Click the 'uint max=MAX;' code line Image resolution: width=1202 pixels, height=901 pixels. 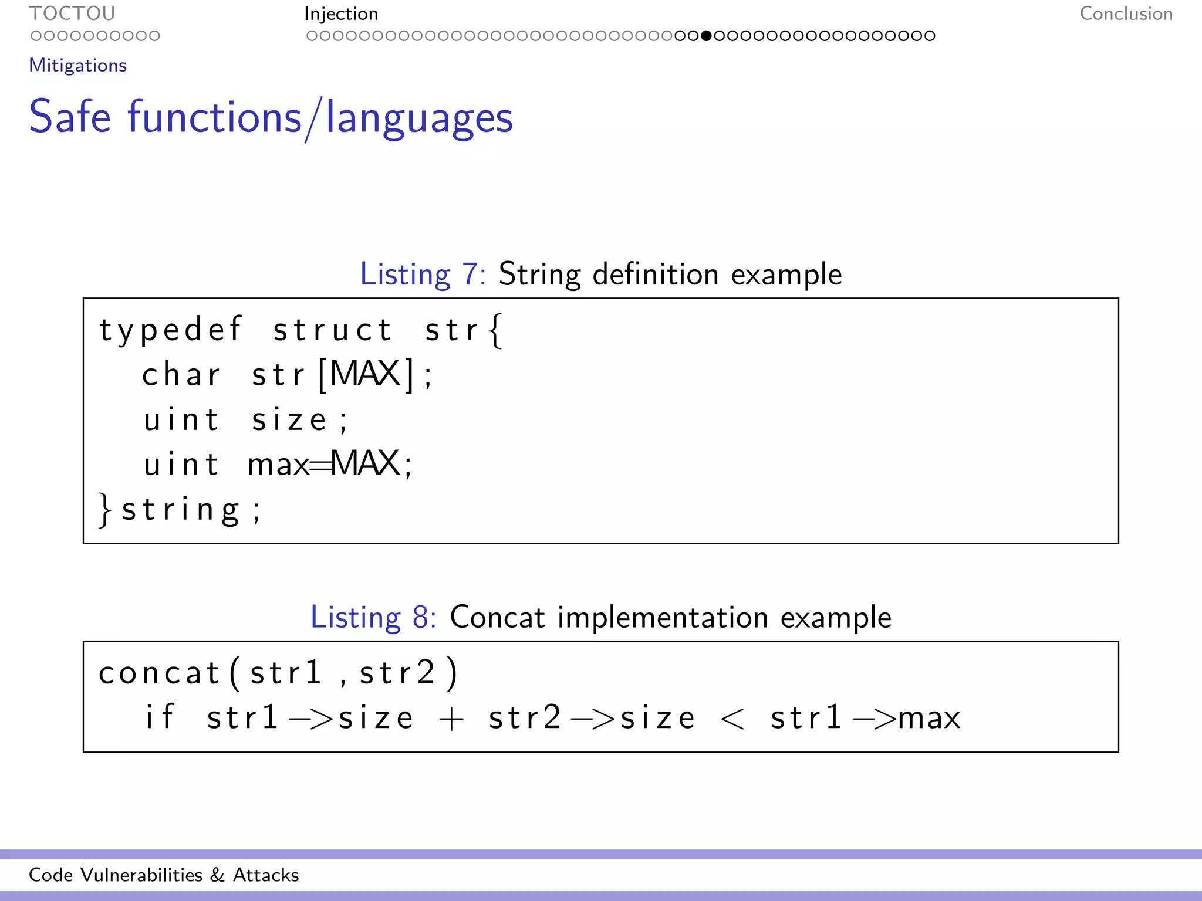278,464
